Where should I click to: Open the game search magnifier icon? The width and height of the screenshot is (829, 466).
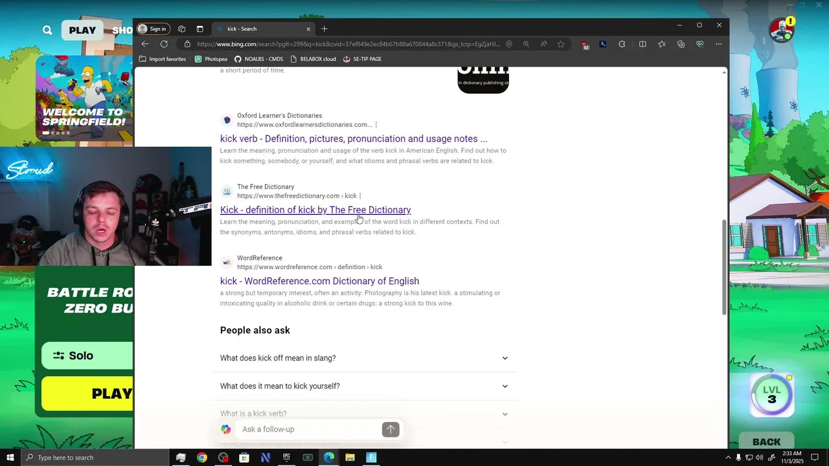coord(47,30)
